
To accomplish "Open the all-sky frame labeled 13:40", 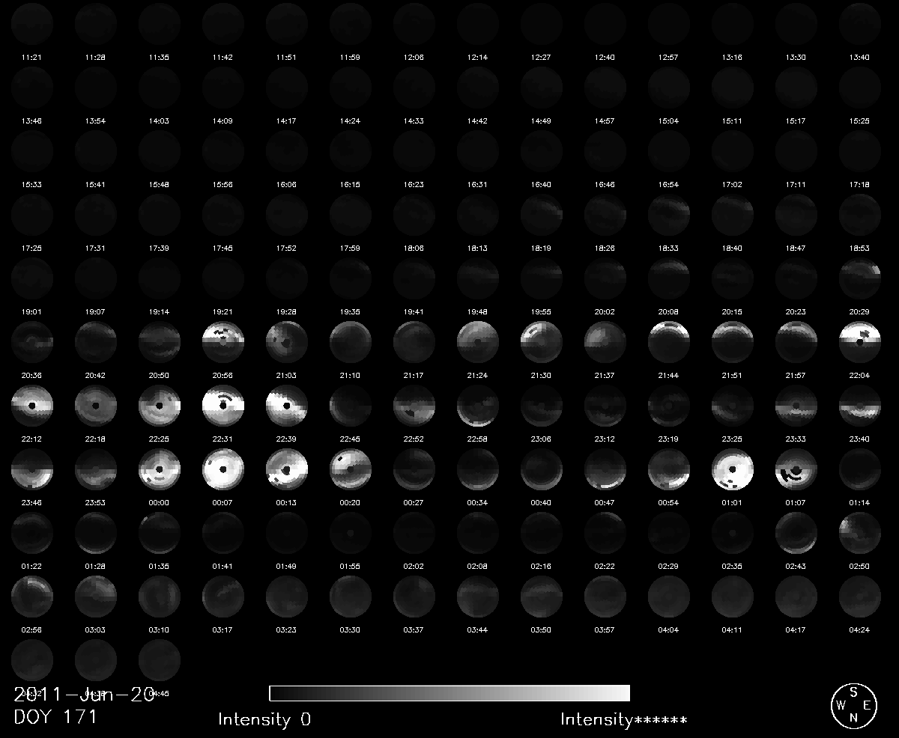I will (x=860, y=23).
